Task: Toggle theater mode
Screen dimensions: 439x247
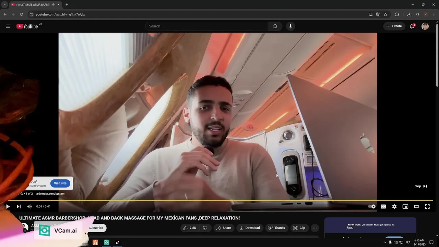Action: coord(416,207)
